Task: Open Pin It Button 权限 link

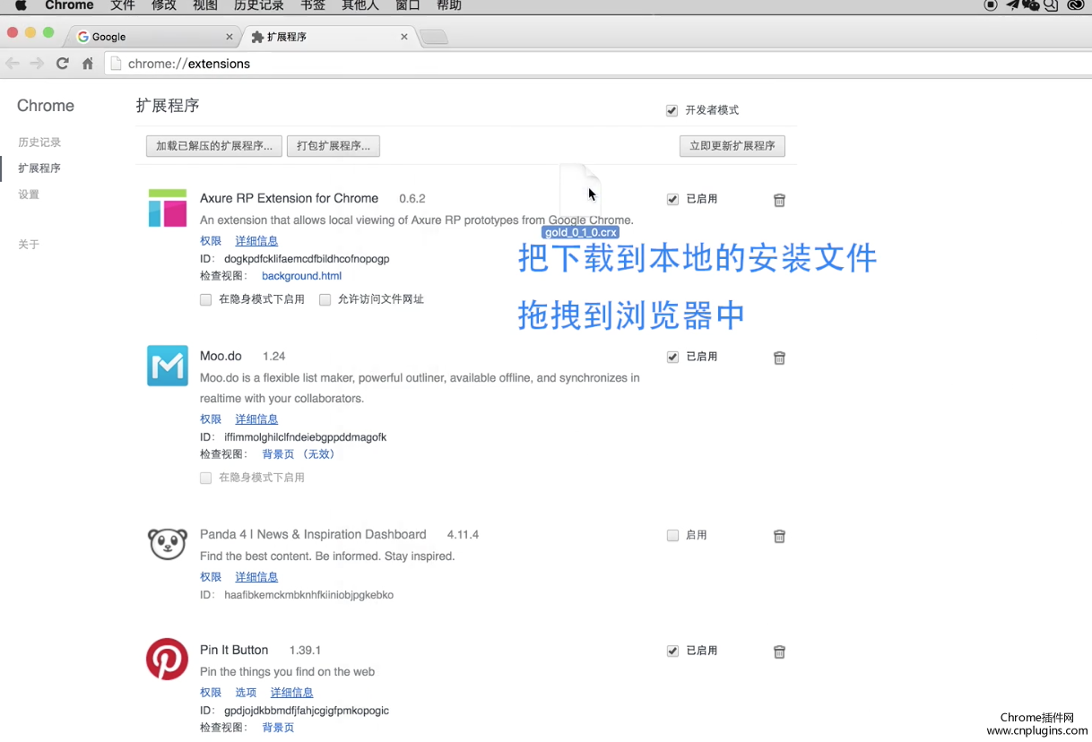Action: 211,693
